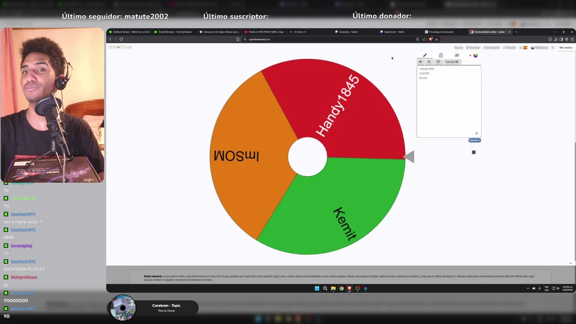Open Brave browser from taskbar
This screenshot has width=576, height=324.
point(349,288)
